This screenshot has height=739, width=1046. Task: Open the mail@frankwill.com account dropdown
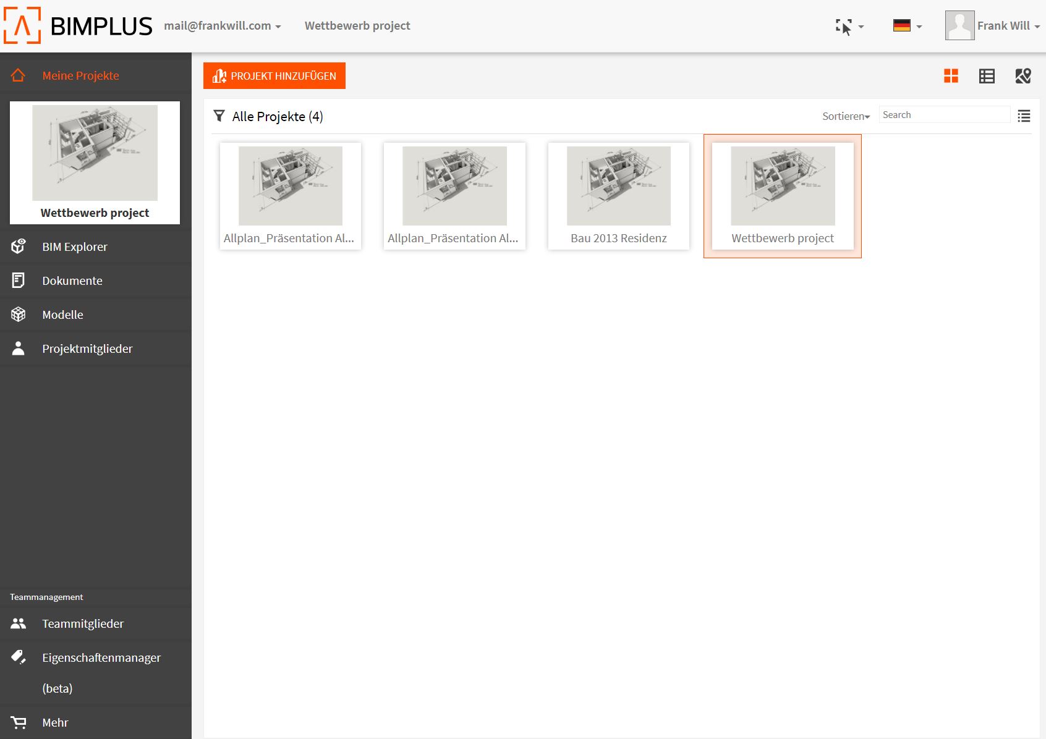[222, 26]
